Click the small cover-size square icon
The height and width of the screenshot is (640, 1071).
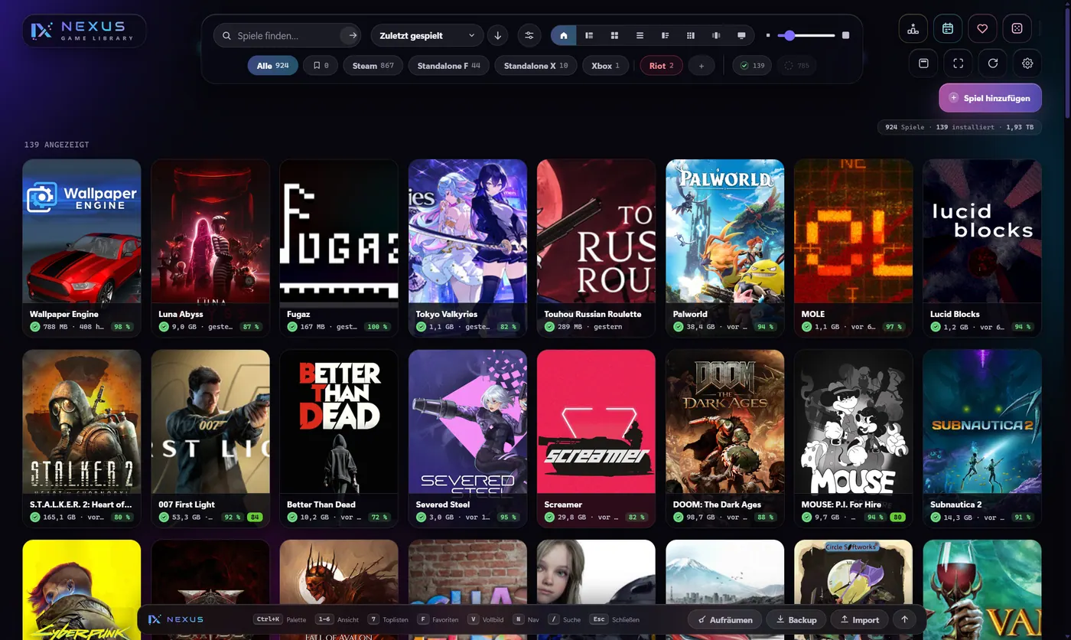click(x=768, y=35)
